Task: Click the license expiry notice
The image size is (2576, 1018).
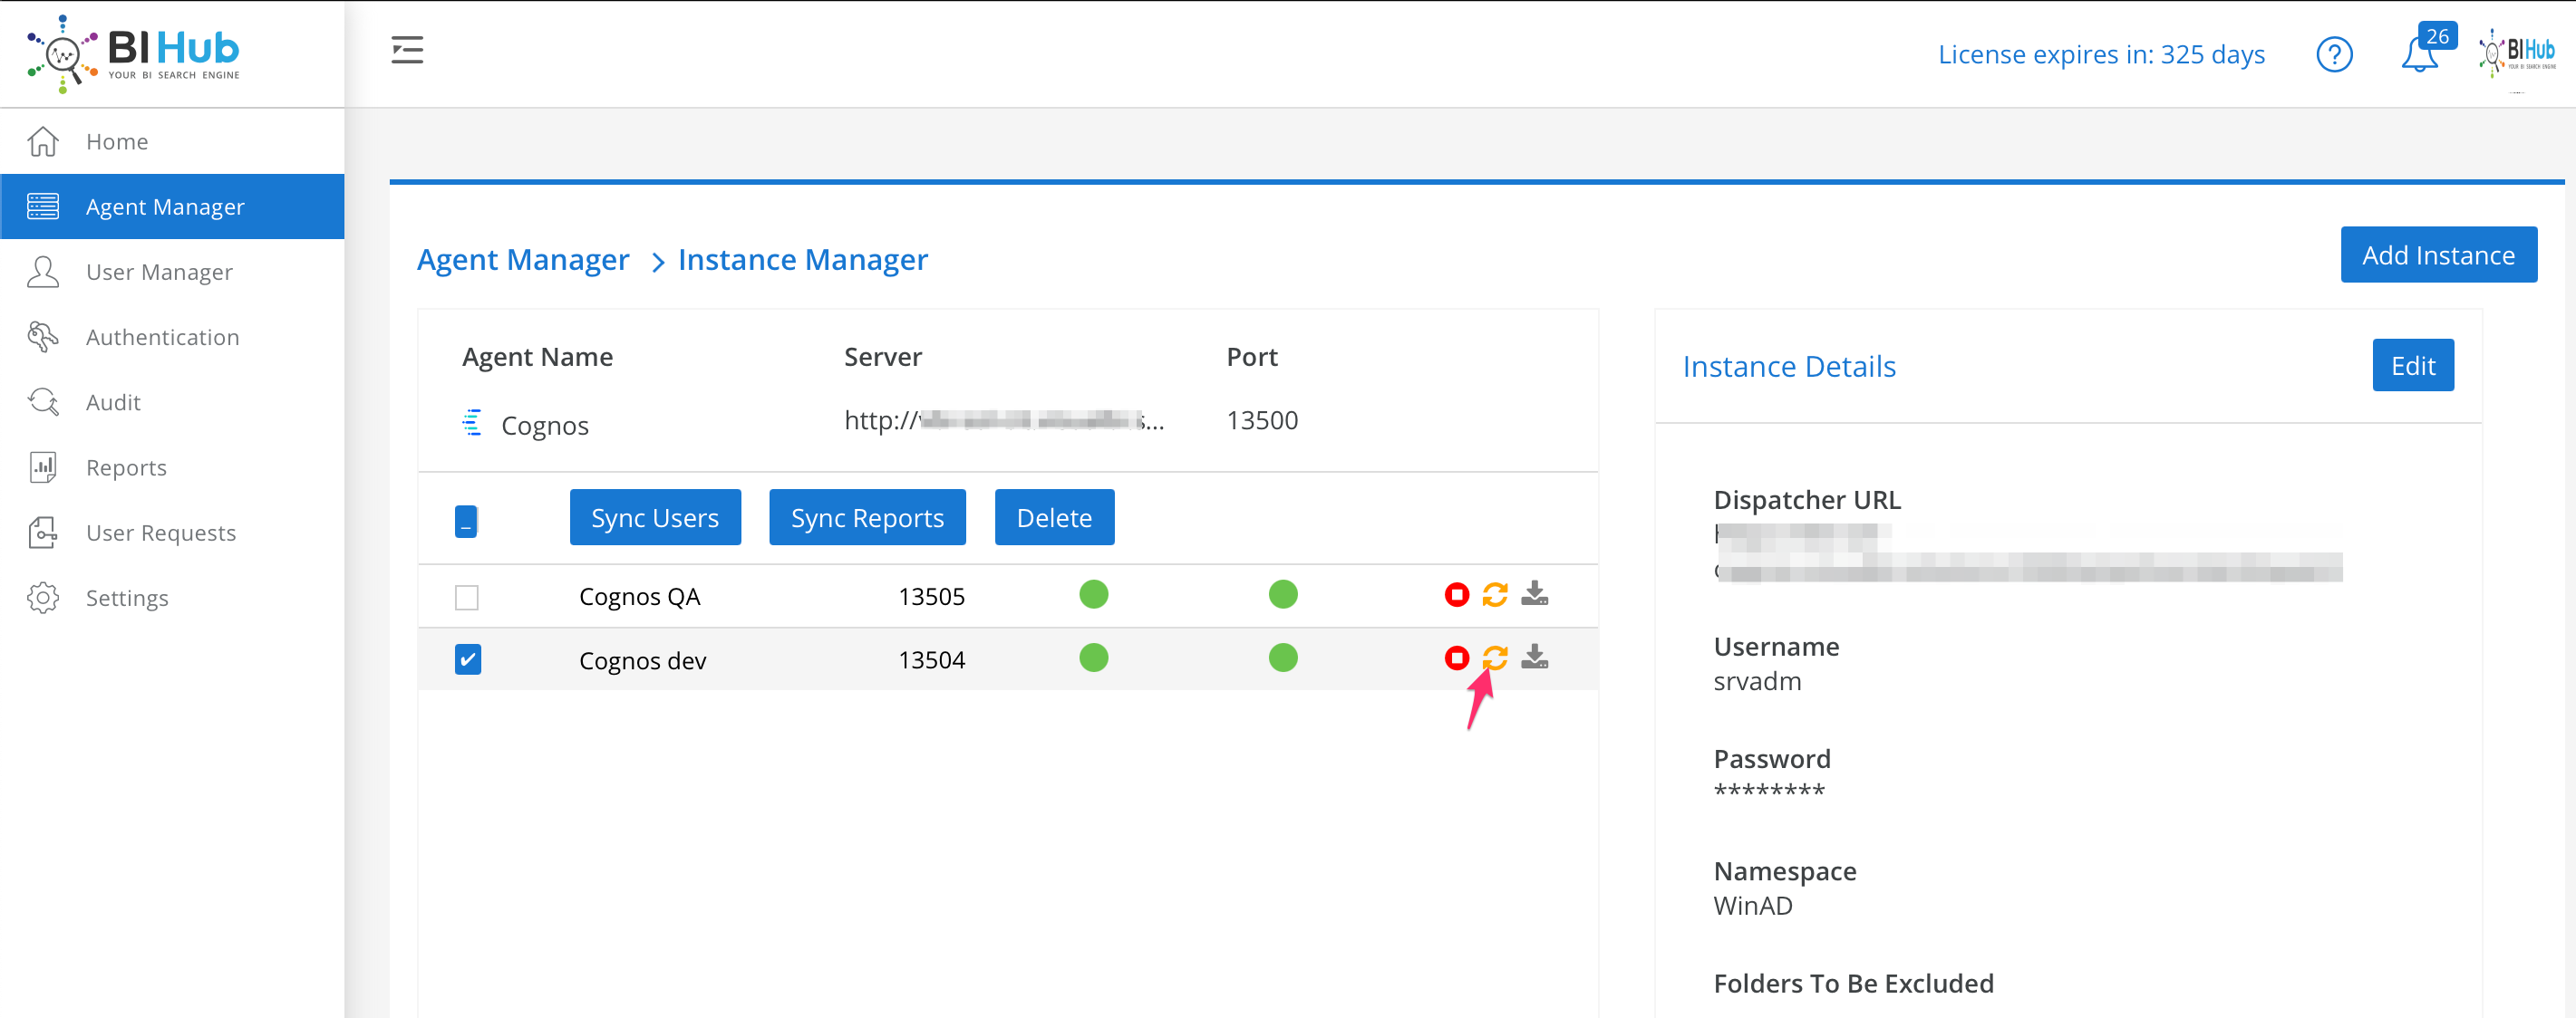Action: coord(2101,54)
